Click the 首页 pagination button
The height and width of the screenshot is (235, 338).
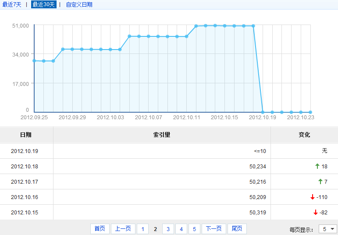[x=100, y=229]
